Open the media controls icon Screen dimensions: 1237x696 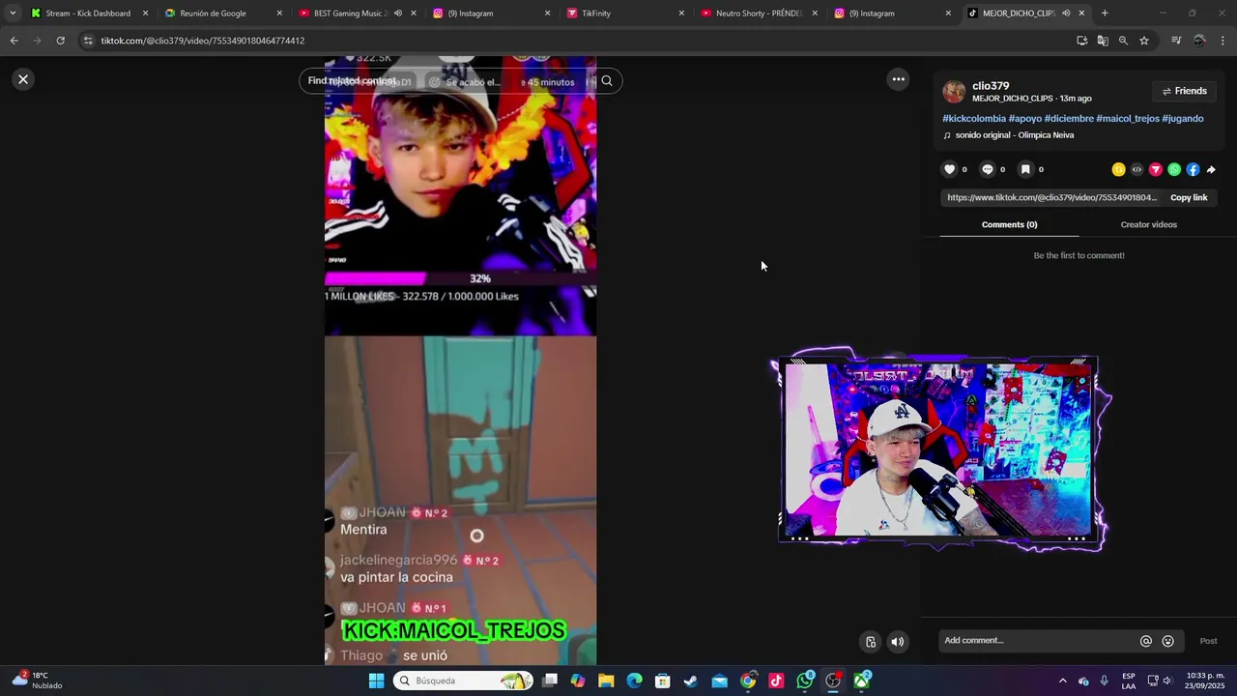coord(1176,41)
